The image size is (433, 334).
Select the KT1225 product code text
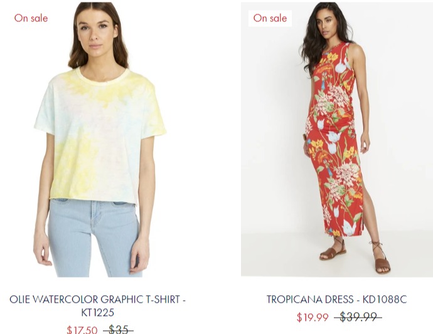click(97, 313)
